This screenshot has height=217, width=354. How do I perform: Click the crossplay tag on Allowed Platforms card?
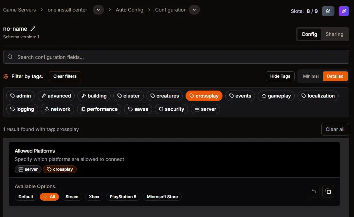point(60,169)
